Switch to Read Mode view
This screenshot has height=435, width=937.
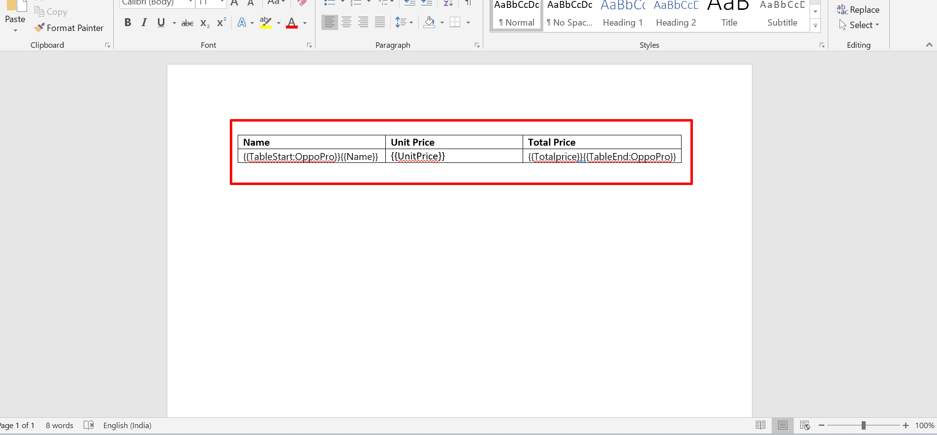click(x=760, y=425)
